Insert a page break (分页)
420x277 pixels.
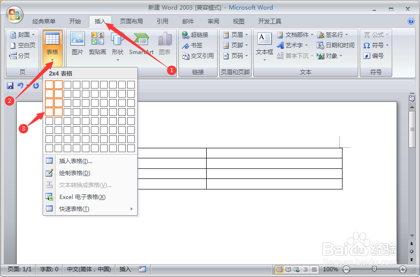tap(20, 55)
